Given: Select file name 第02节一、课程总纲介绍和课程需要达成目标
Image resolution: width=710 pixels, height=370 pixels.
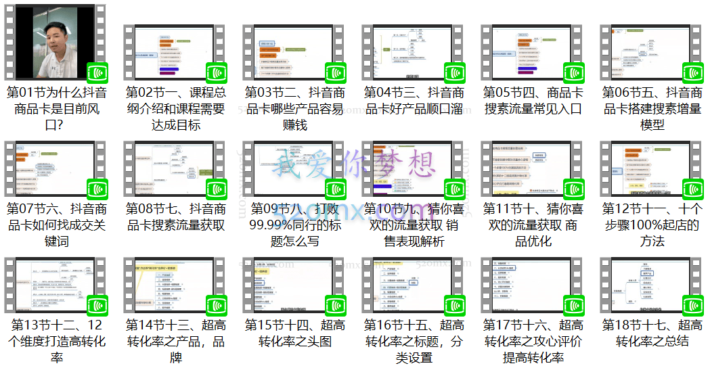Looking at the screenshot, I should pos(176,108).
